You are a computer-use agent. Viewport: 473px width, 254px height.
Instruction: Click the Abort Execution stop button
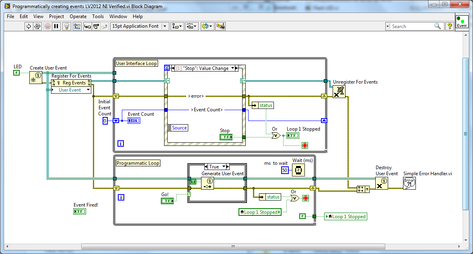(47, 27)
